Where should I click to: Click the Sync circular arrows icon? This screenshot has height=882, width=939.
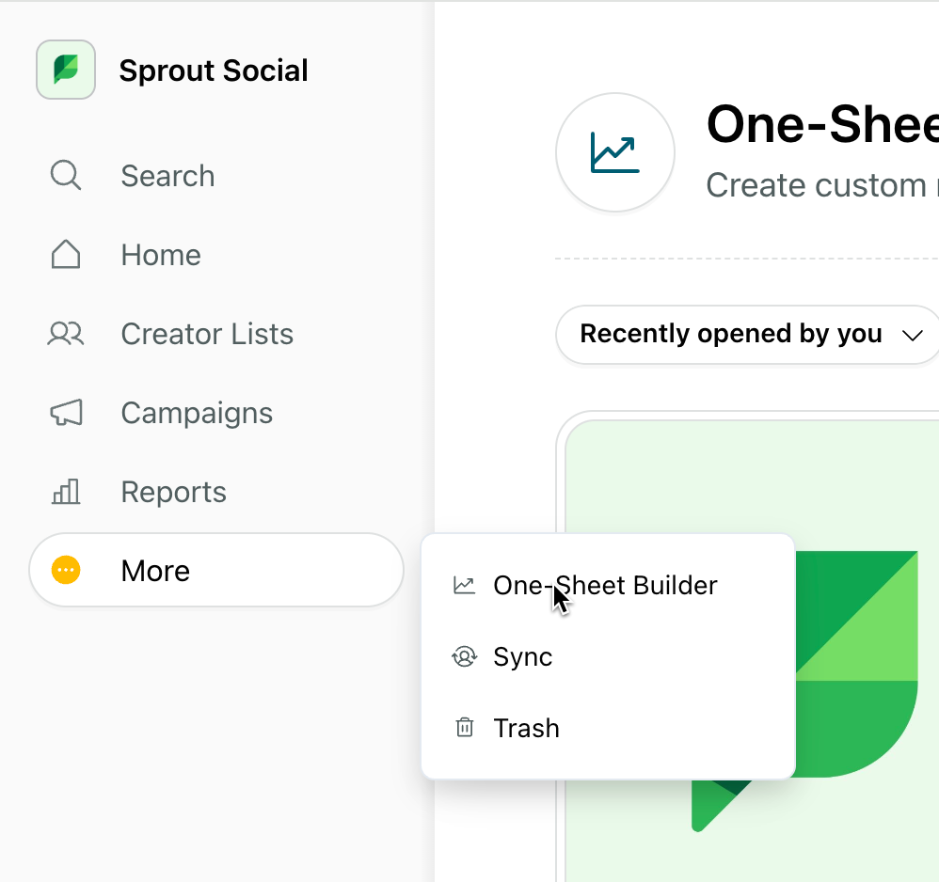tap(464, 656)
